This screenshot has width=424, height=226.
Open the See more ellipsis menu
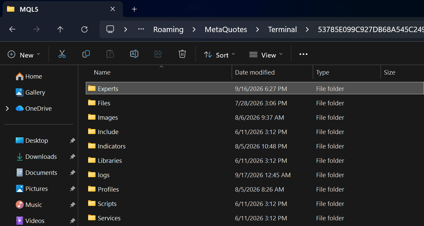[303, 54]
